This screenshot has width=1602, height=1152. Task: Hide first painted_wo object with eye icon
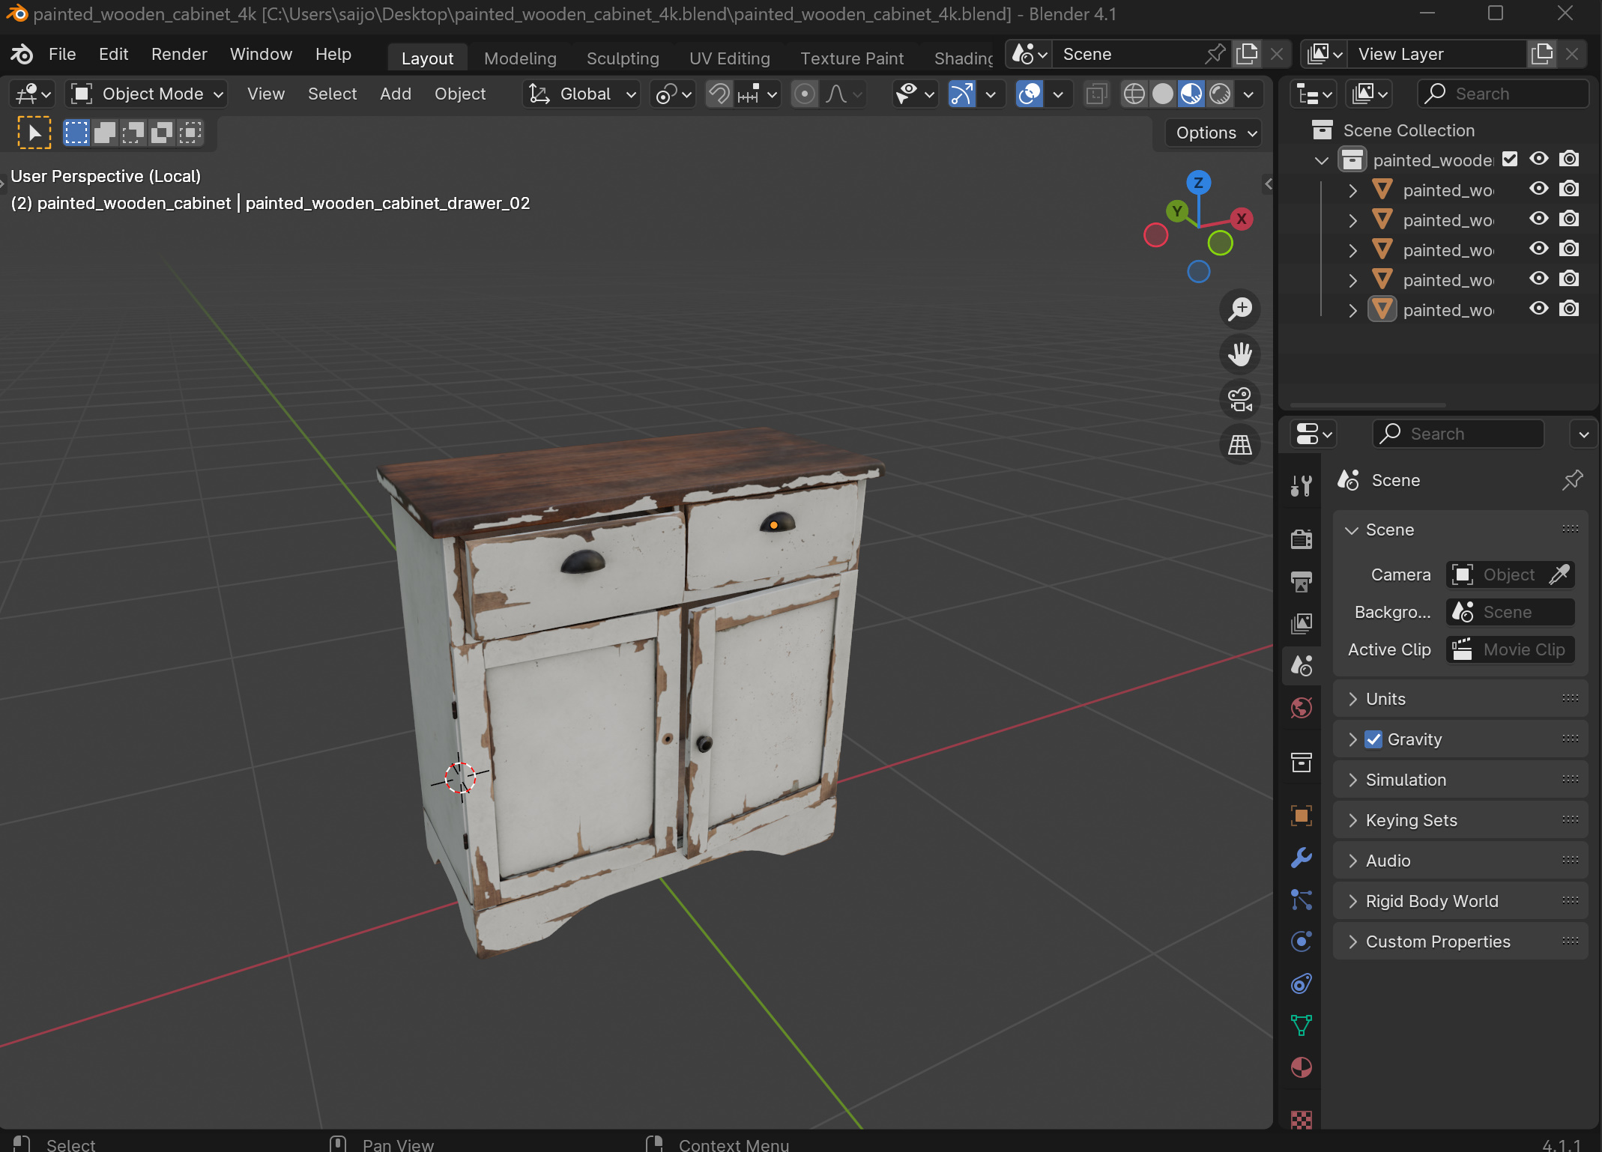pos(1538,190)
